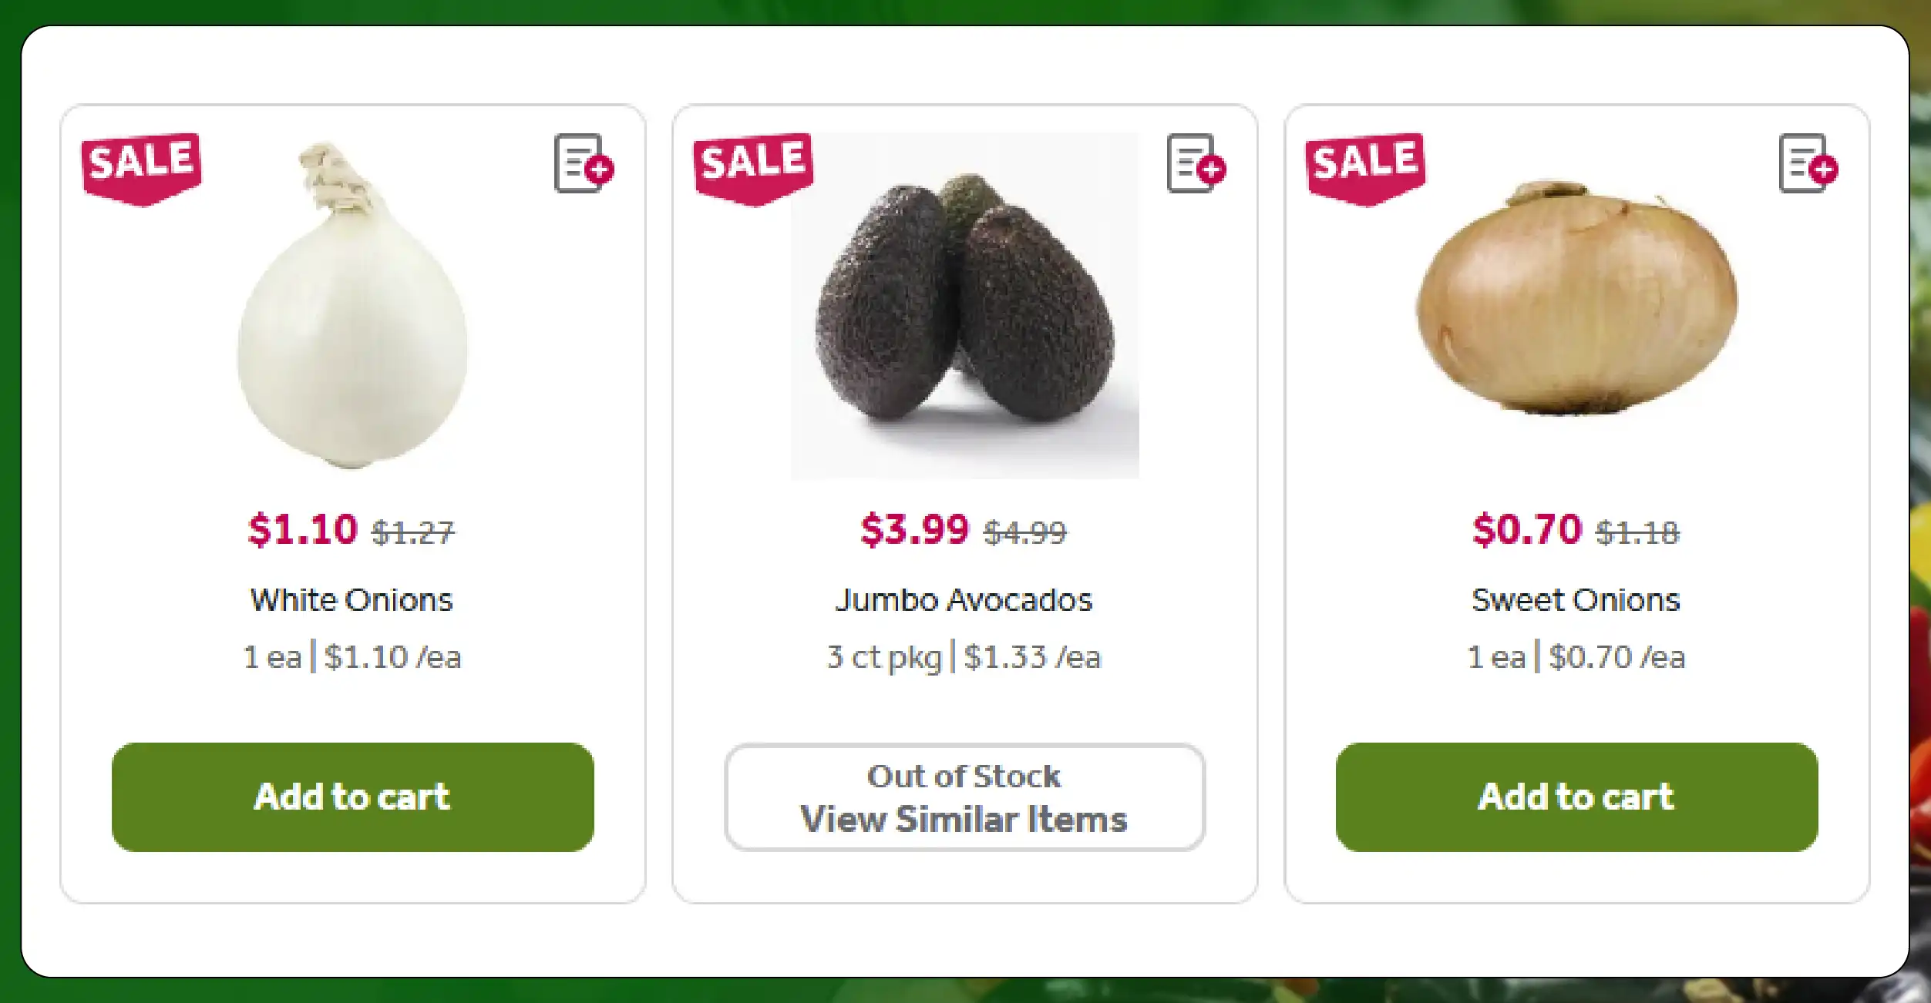The width and height of the screenshot is (1931, 1003).
Task: Open the Sweet Onions product title
Action: coord(1576,599)
